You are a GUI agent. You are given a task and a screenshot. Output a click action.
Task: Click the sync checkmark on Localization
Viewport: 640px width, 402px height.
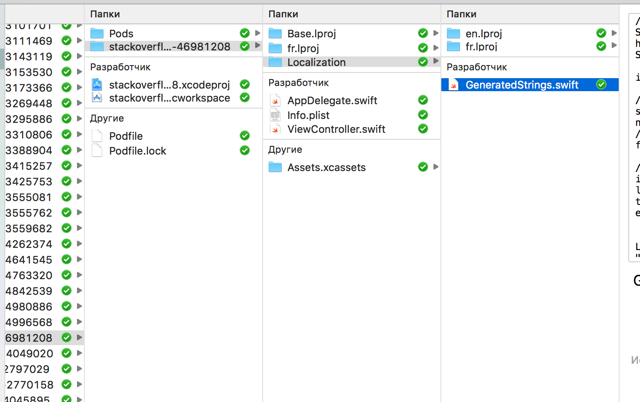coord(423,62)
